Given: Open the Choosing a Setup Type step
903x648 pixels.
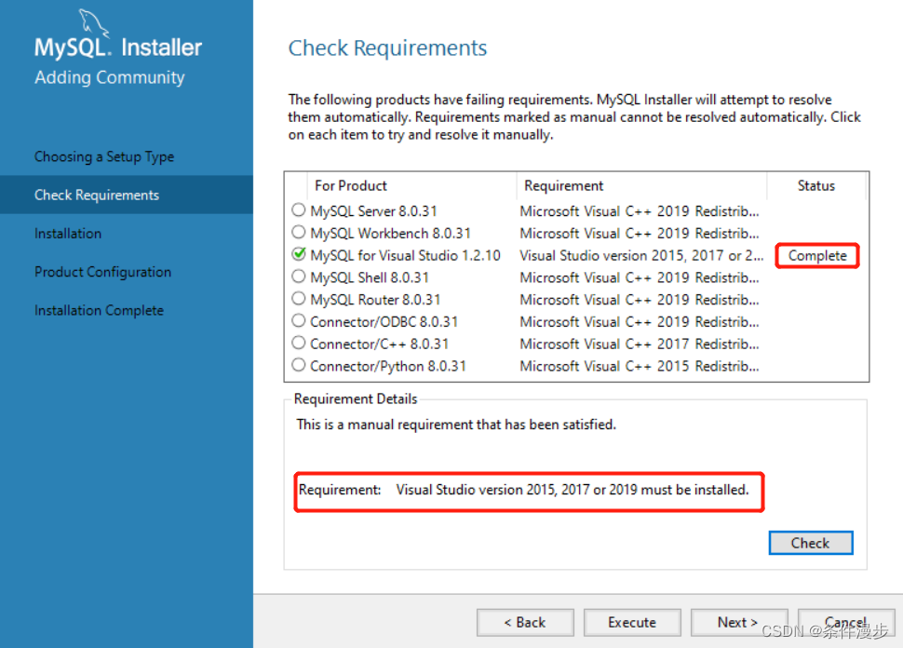Looking at the screenshot, I should click(x=103, y=156).
